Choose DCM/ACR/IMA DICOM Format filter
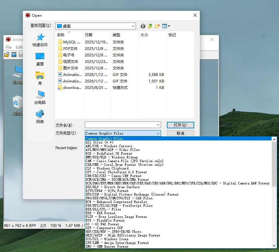279x252 pixels. (178, 180)
